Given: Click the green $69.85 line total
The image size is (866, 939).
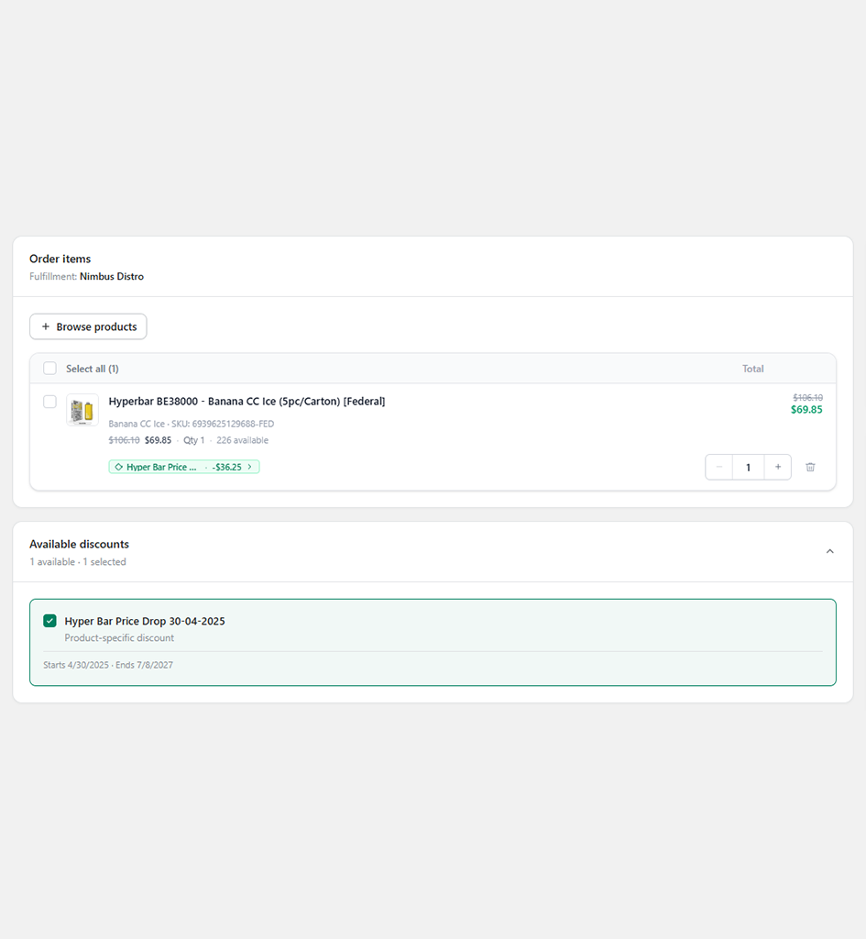Looking at the screenshot, I should [806, 410].
